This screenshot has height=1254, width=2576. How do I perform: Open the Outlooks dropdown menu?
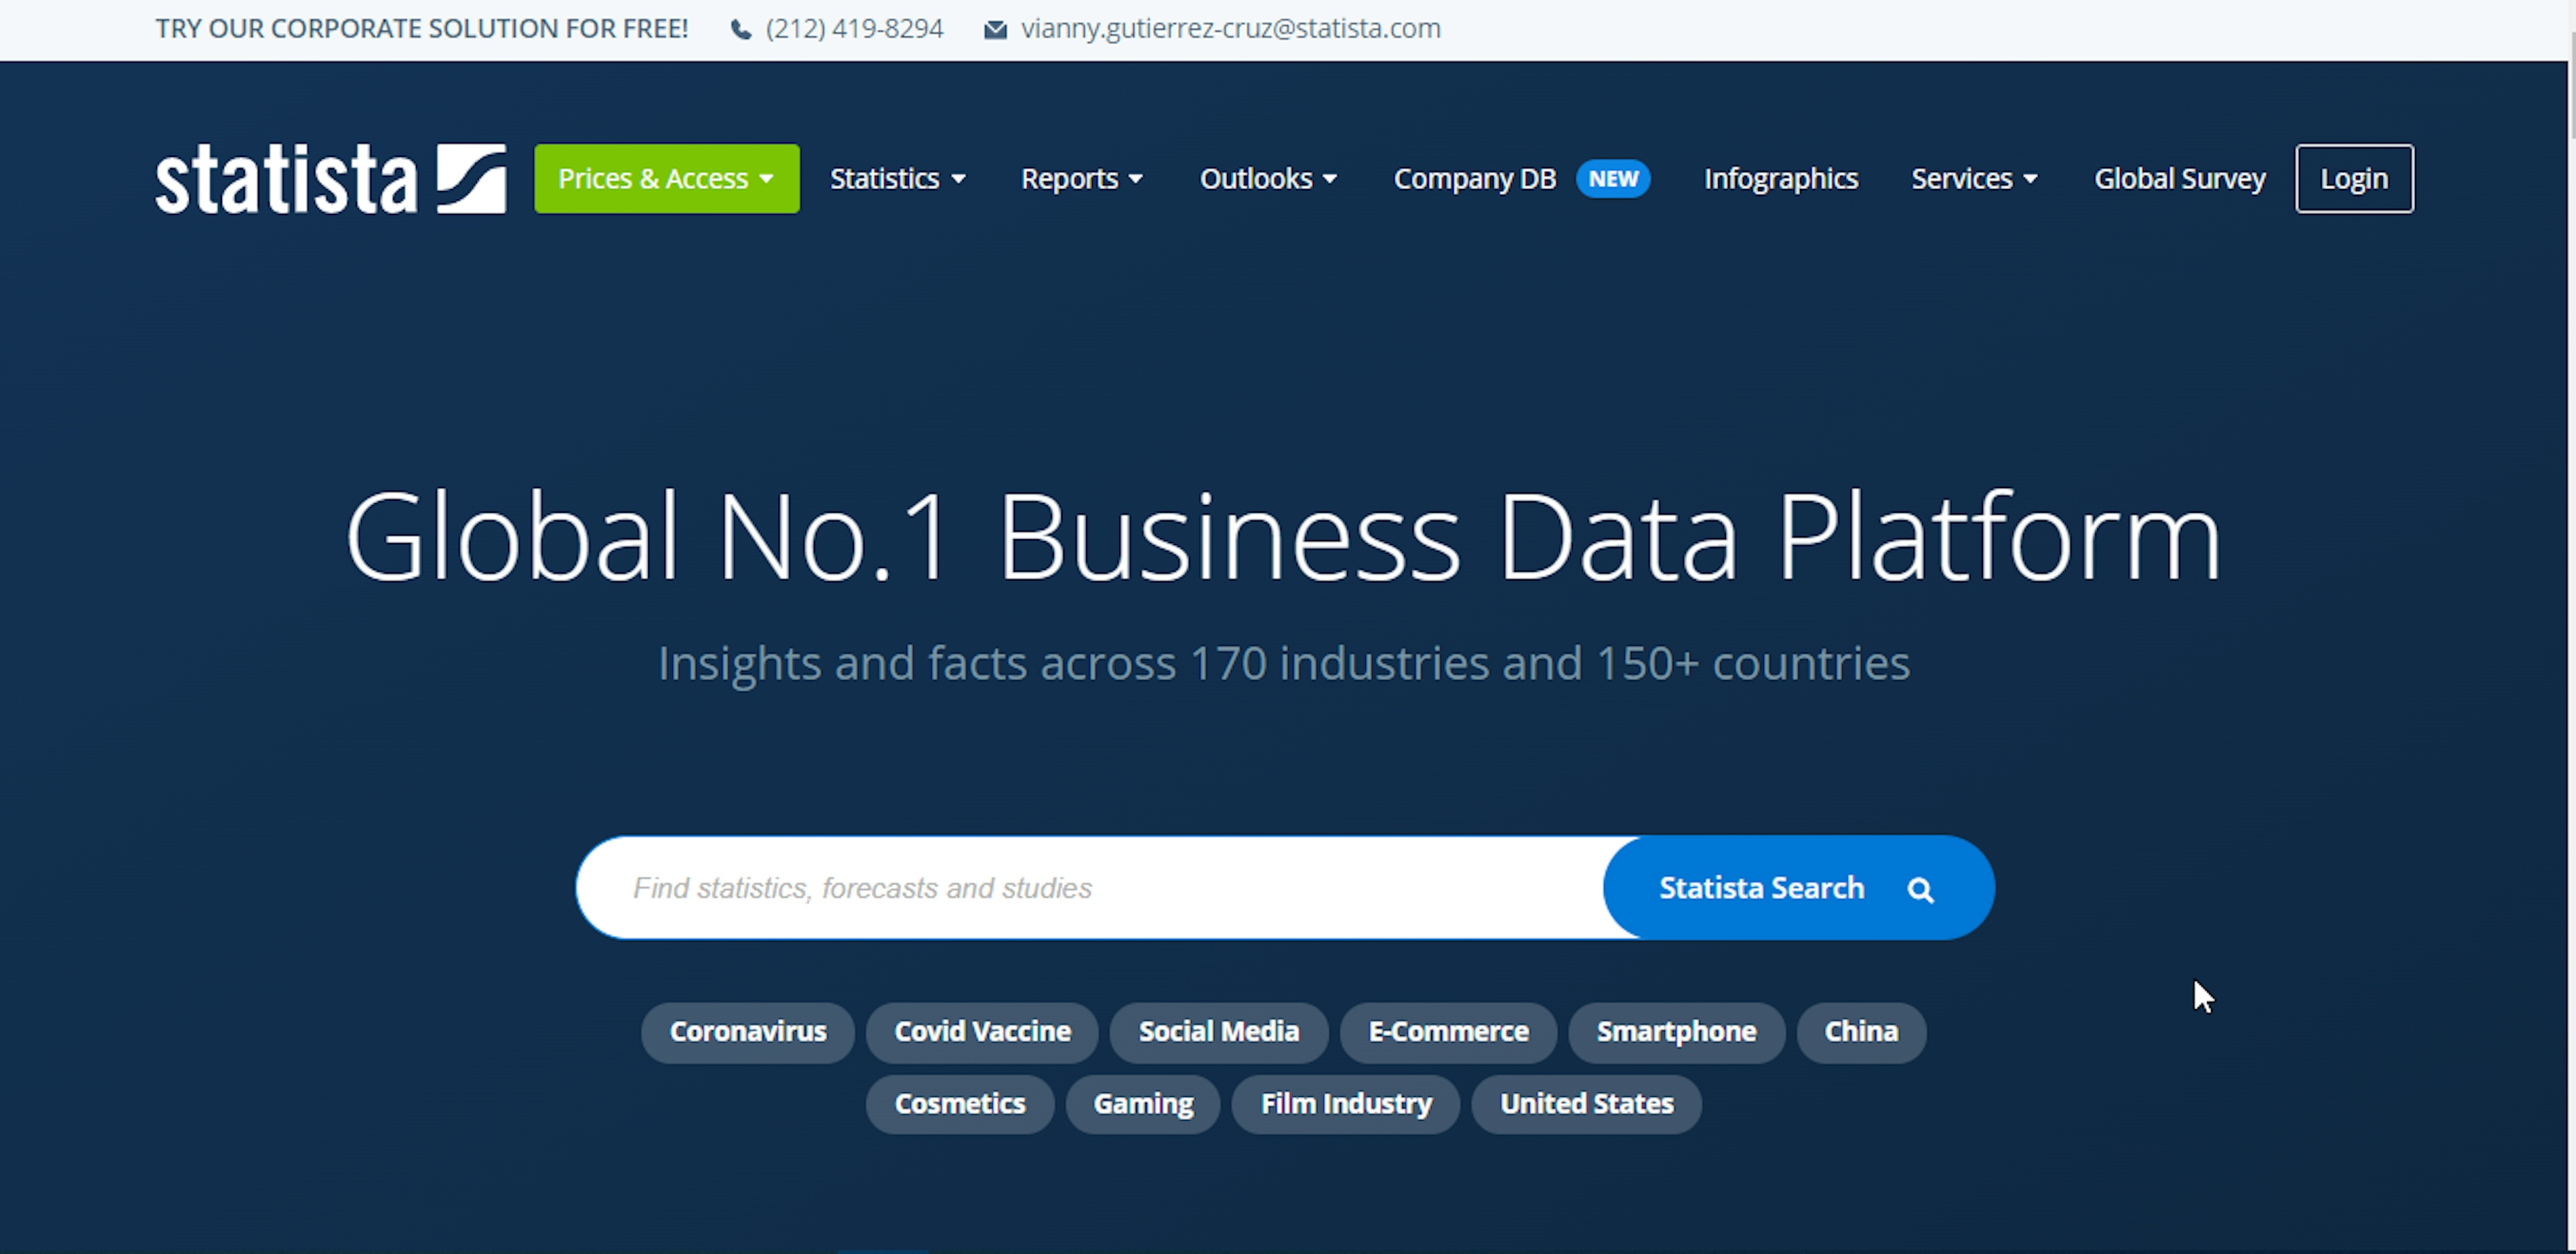1268,179
